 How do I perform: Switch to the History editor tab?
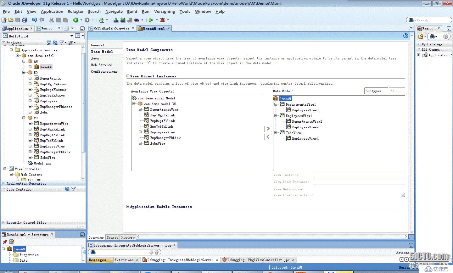(128, 237)
